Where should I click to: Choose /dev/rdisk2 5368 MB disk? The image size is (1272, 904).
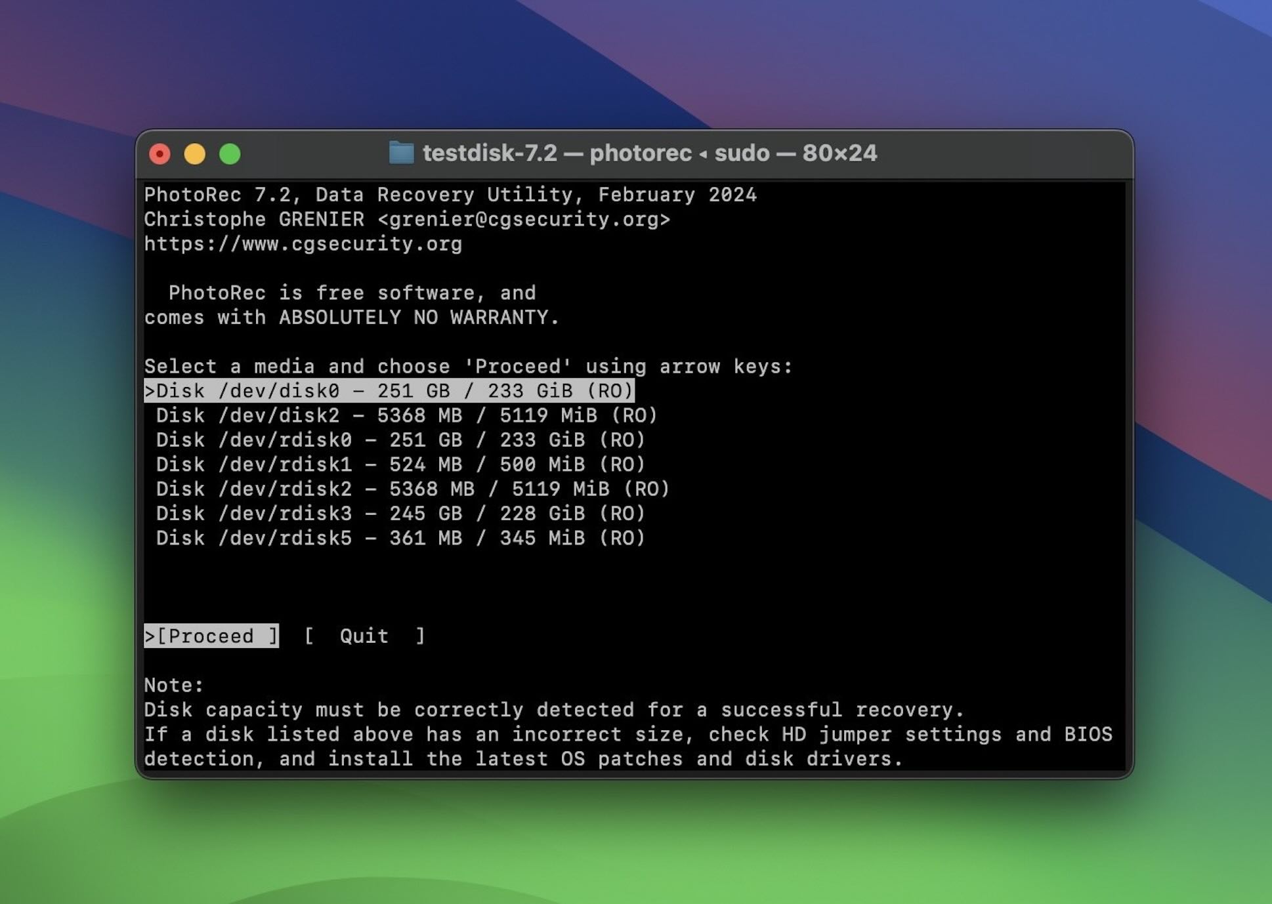[412, 489]
